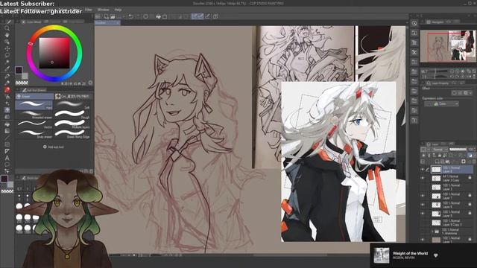The height and width of the screenshot is (268, 477).
Task: Open the Help menu
Action: tap(118, 10)
